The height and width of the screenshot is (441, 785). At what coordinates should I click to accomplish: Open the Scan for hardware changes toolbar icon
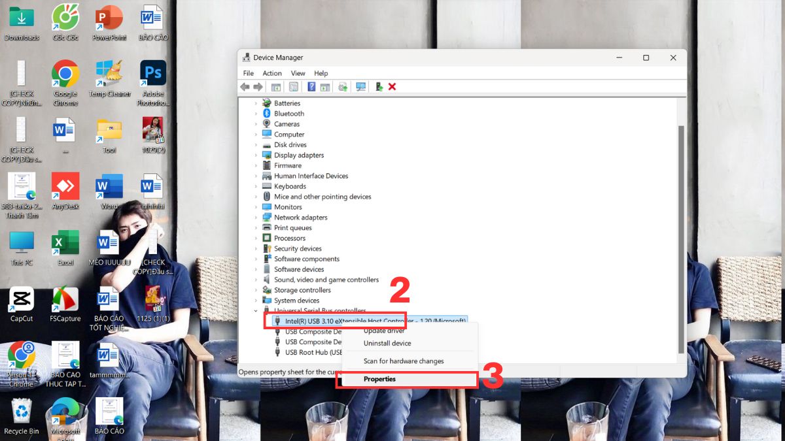coord(360,86)
